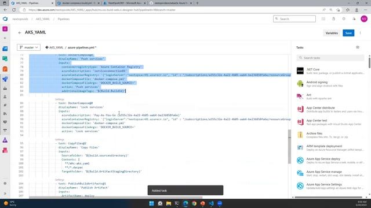Open the marketplace bag icon
371x208 pixels.
coord(333,19)
